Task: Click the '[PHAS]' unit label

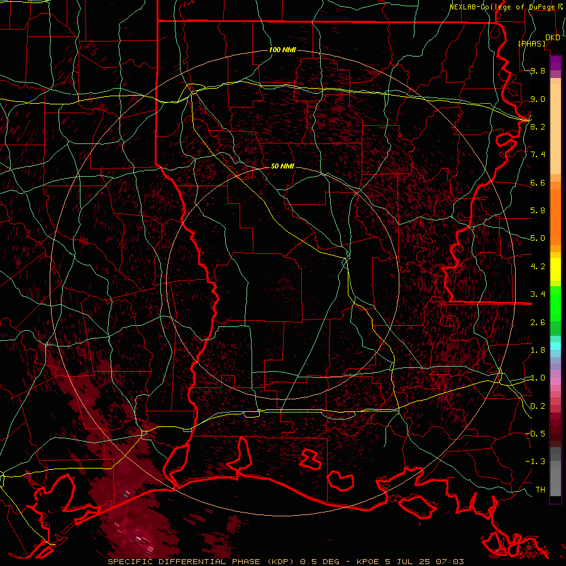Action: [531, 43]
